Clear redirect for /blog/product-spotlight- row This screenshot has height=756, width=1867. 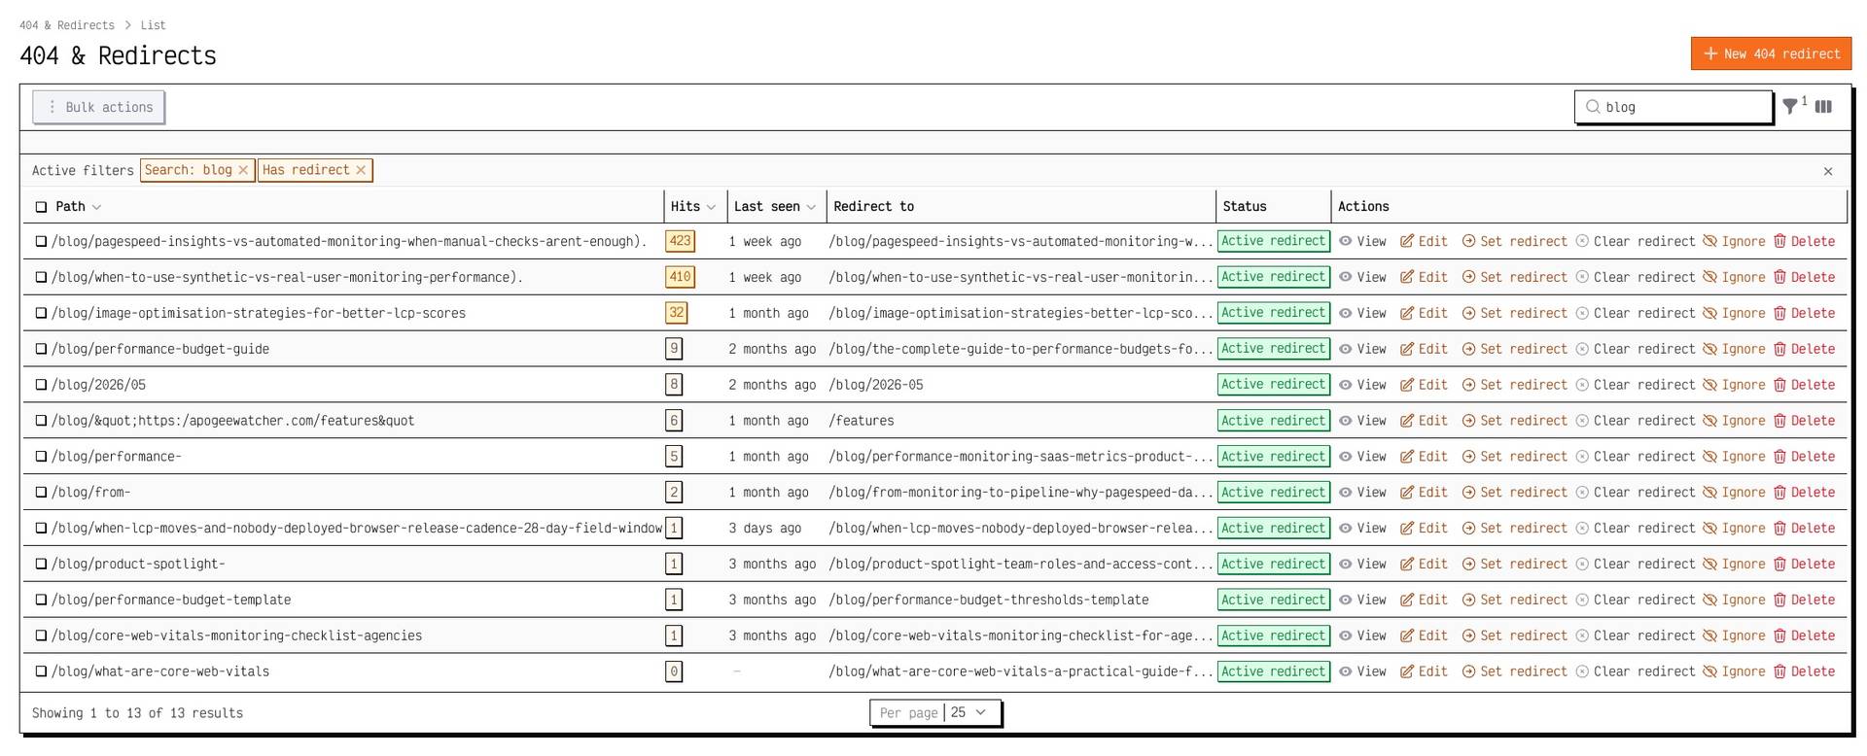click(1635, 565)
